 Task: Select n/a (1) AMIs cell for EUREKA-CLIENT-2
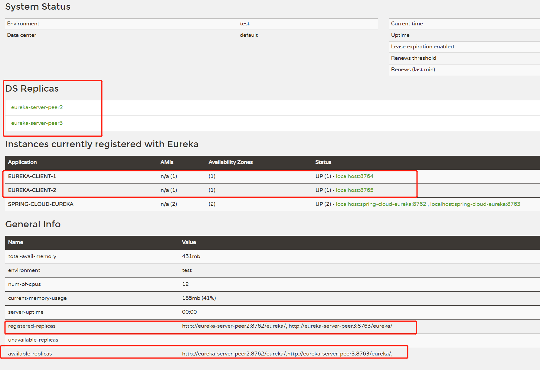click(x=169, y=190)
